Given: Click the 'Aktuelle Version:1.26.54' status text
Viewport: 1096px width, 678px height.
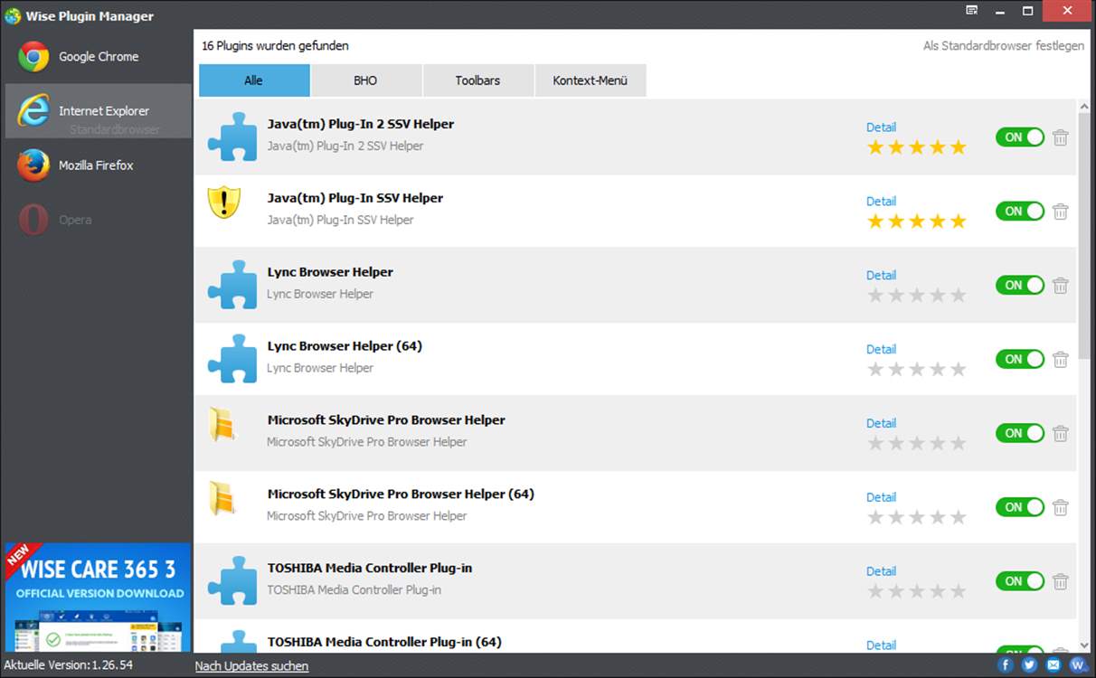Looking at the screenshot, I should pyautogui.click(x=68, y=665).
